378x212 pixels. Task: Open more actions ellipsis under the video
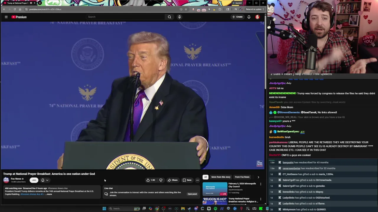[198, 180]
